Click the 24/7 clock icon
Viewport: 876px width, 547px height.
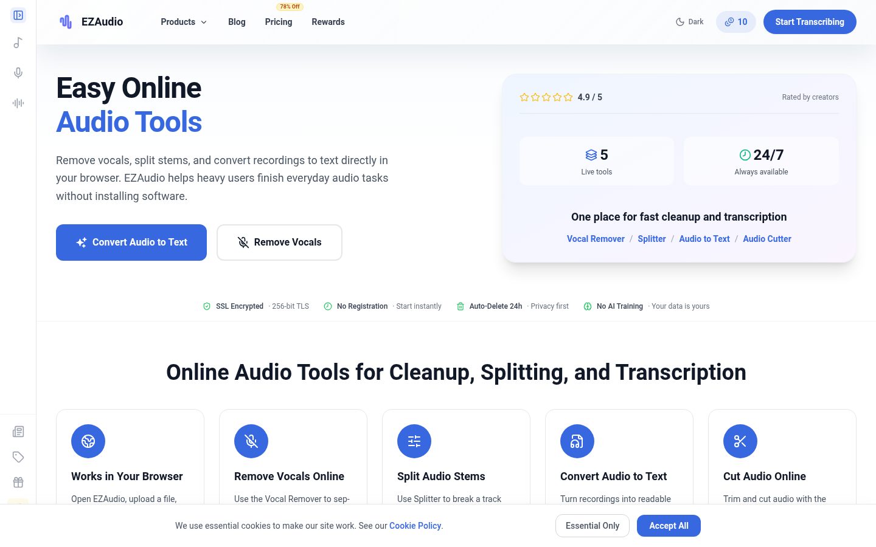745,154
